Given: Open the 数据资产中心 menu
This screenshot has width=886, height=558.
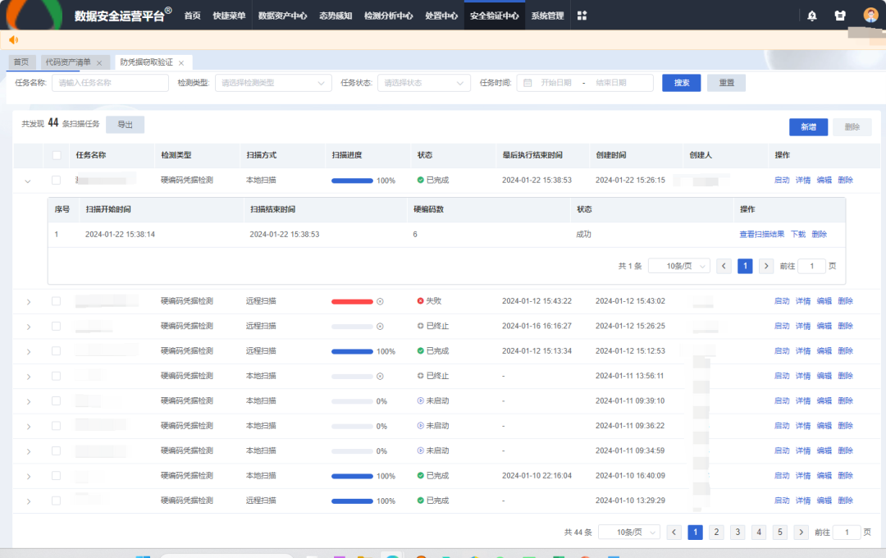Looking at the screenshot, I should pos(282,16).
